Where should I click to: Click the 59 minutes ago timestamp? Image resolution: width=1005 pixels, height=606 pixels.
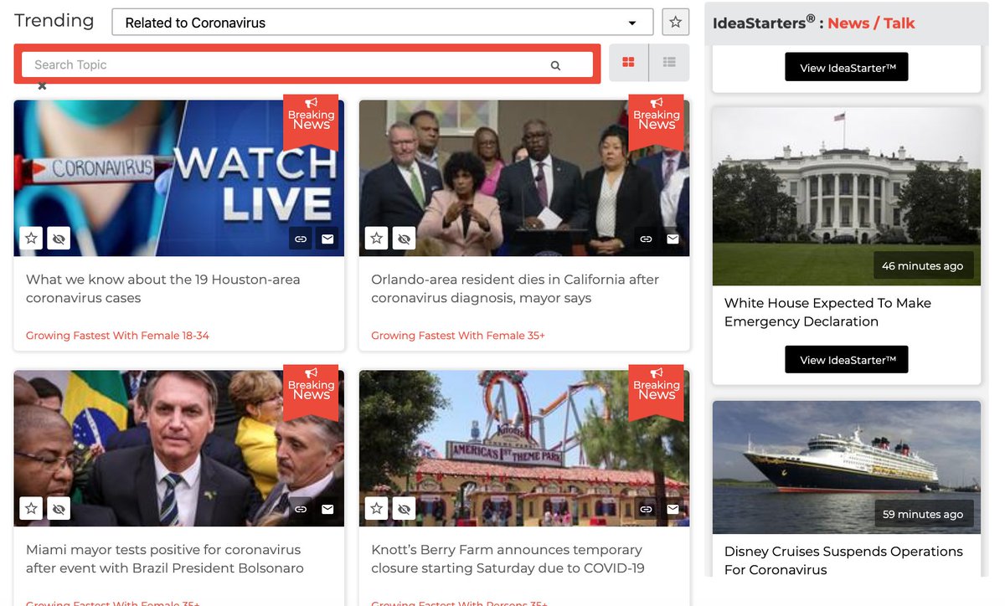(923, 514)
